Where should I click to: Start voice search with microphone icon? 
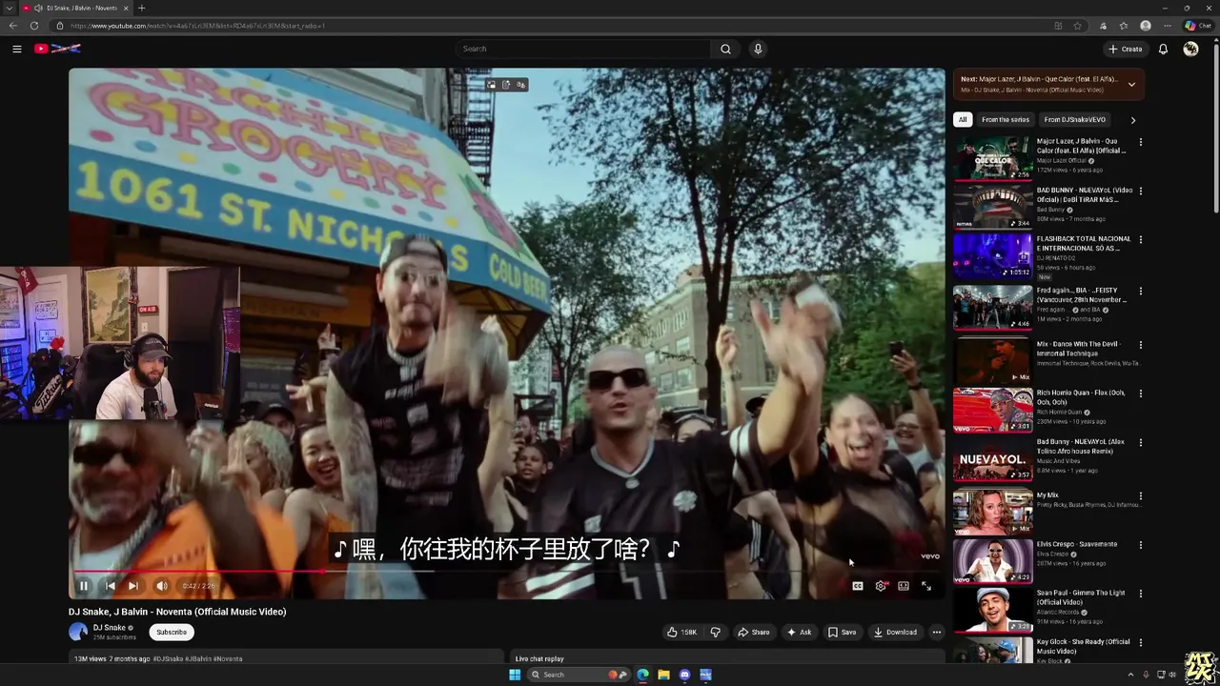tap(758, 49)
